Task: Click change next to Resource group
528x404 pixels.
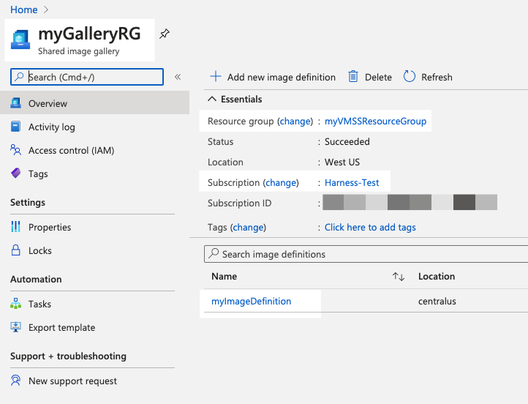Action: point(295,121)
